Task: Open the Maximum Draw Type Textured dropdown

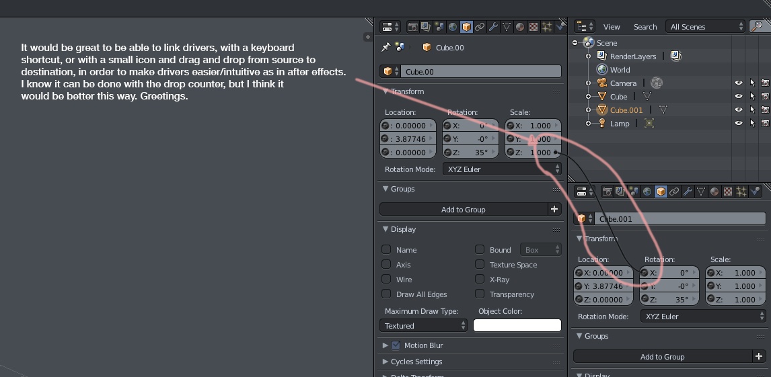Action: click(423, 325)
